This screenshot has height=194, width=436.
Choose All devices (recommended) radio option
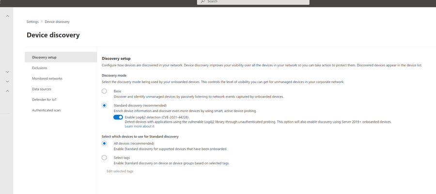[x=104, y=144]
